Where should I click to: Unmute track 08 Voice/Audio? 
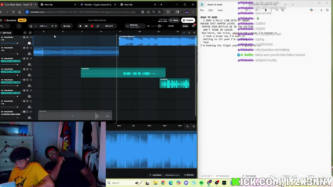[24, 112]
